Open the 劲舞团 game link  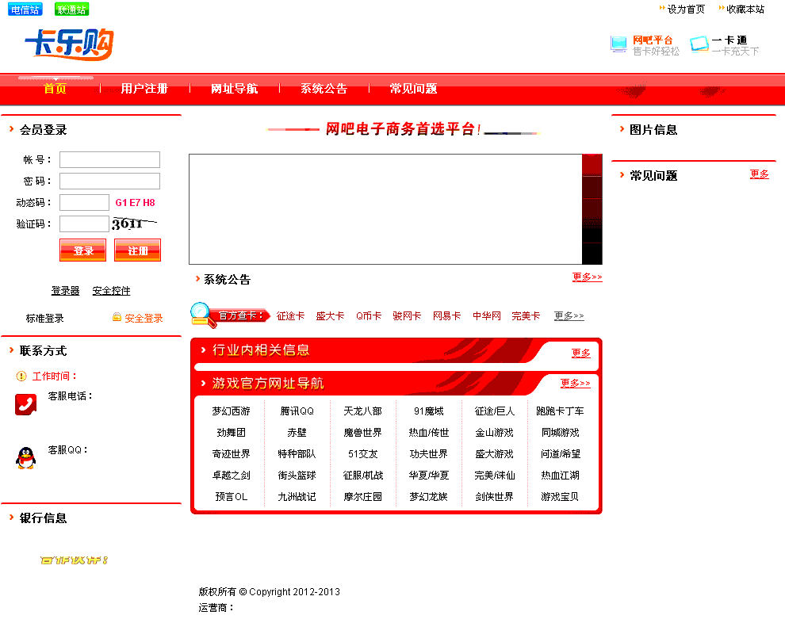(231, 433)
